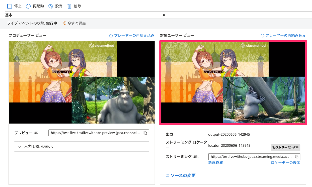Click ソースの変更 link

click(x=181, y=175)
